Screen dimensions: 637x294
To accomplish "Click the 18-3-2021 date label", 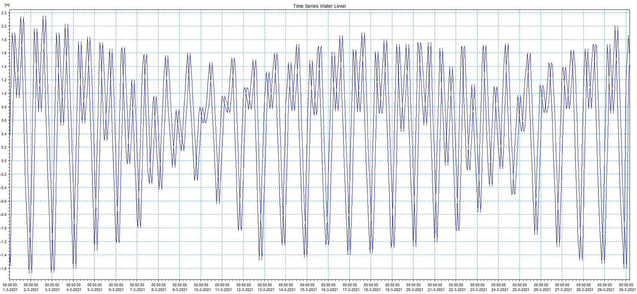I will tap(372, 290).
